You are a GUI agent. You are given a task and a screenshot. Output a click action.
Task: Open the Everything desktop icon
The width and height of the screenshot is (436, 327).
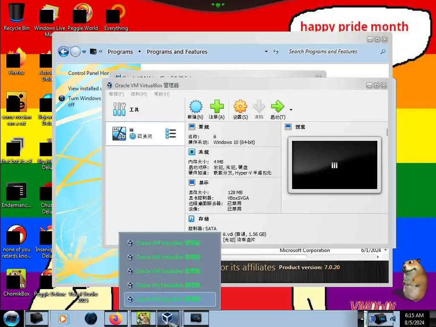[116, 17]
